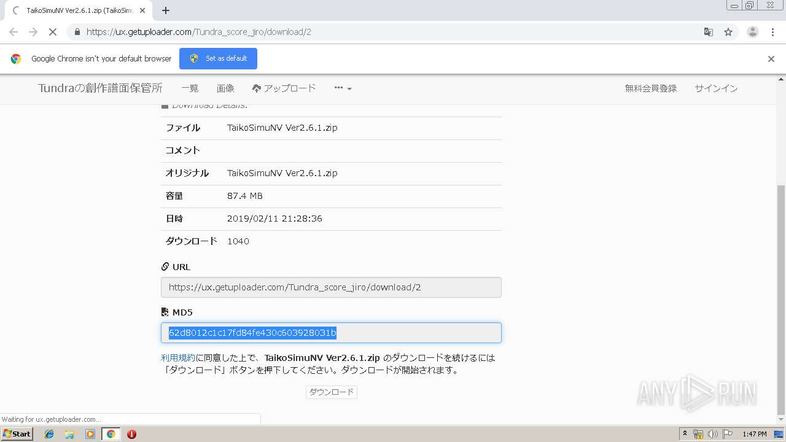Bookmark this page with the star icon
Image resolution: width=786 pixels, height=442 pixels.
click(x=728, y=32)
